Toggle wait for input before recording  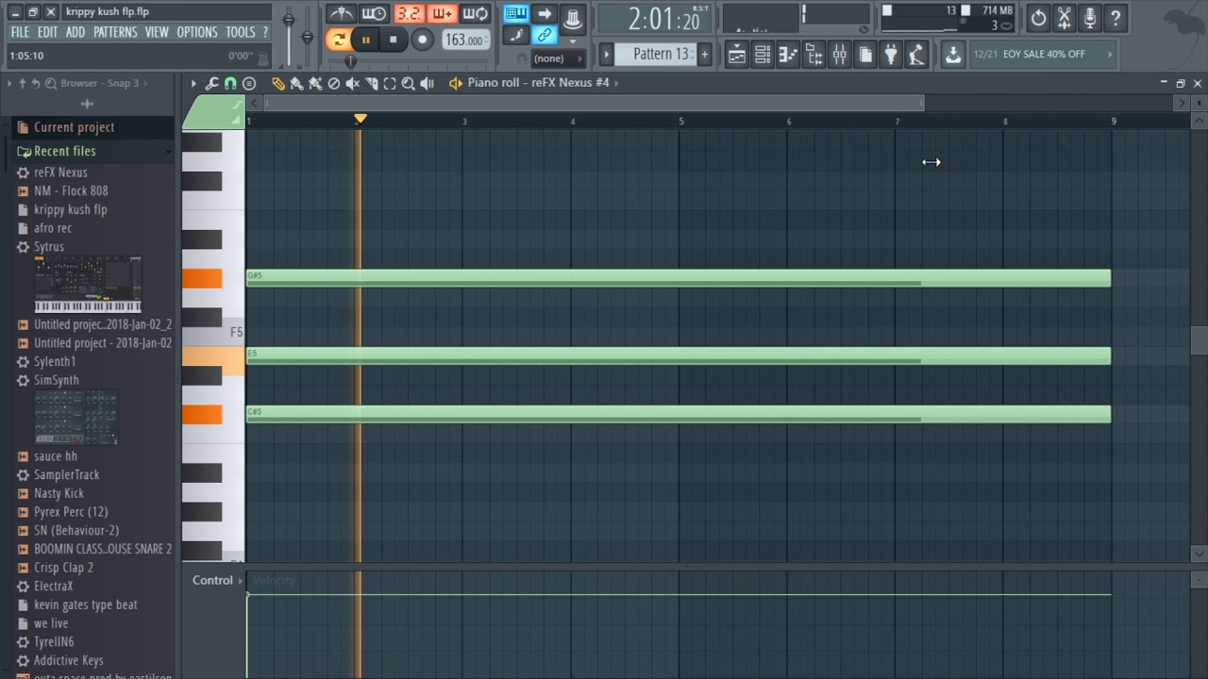[375, 13]
